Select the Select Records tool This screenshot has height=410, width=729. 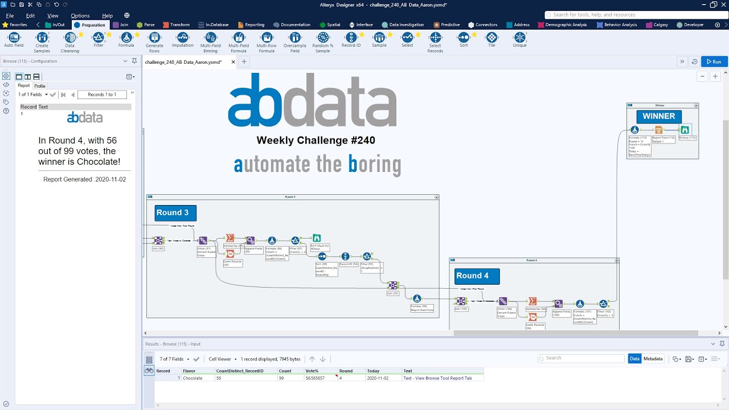click(435, 42)
